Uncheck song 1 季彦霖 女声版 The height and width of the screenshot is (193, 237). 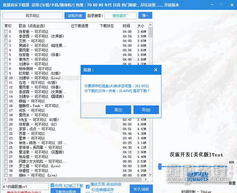pos(6,36)
